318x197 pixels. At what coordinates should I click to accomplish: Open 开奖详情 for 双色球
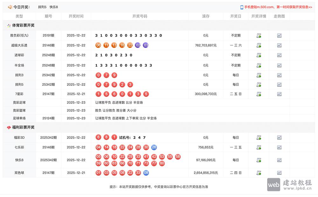pyautogui.click(x=259, y=173)
